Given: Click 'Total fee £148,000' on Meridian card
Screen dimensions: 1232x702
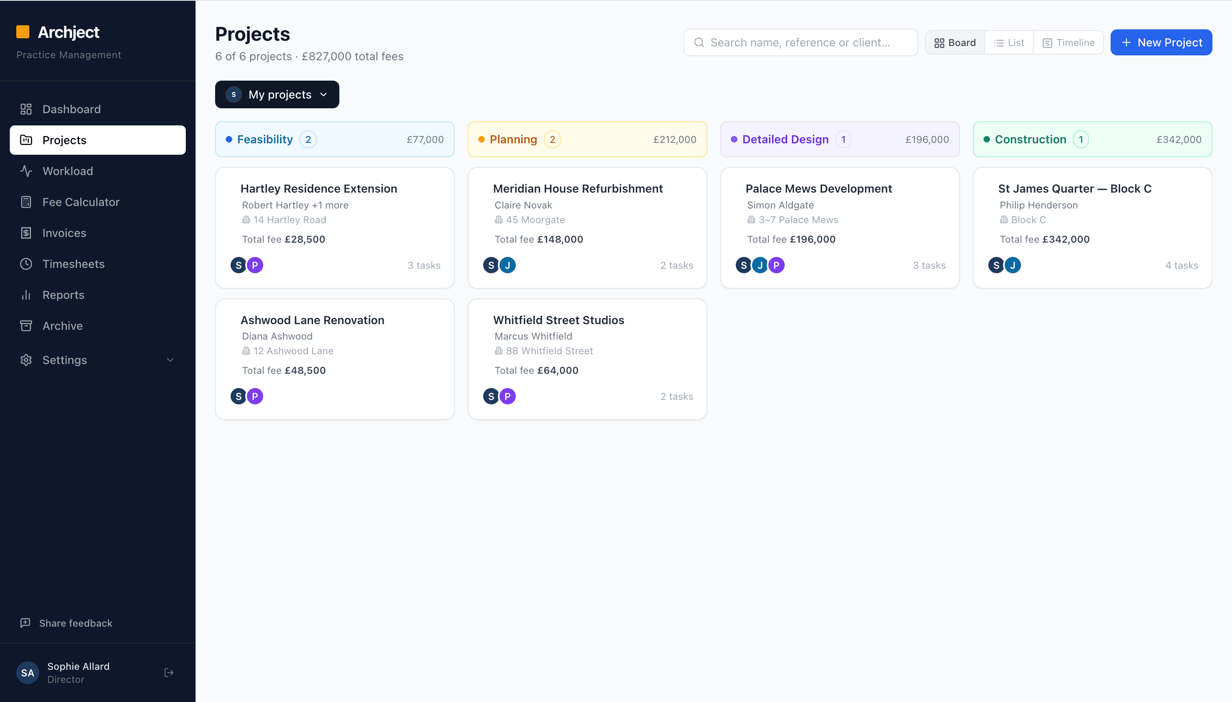Looking at the screenshot, I should [539, 239].
